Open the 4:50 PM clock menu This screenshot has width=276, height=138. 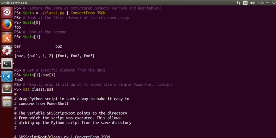pyautogui.click(x=263, y=3)
